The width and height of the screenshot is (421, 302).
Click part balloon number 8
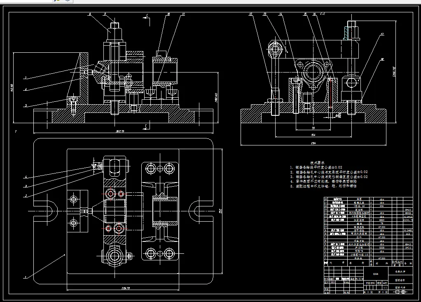click(90, 14)
